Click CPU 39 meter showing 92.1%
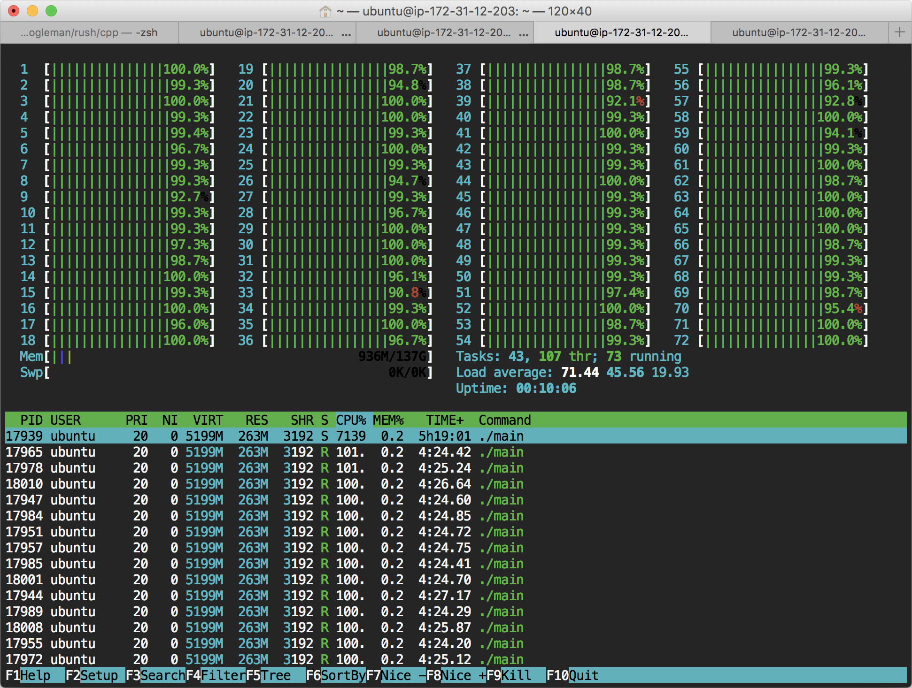Viewport: 912px width, 688px height. (553, 101)
